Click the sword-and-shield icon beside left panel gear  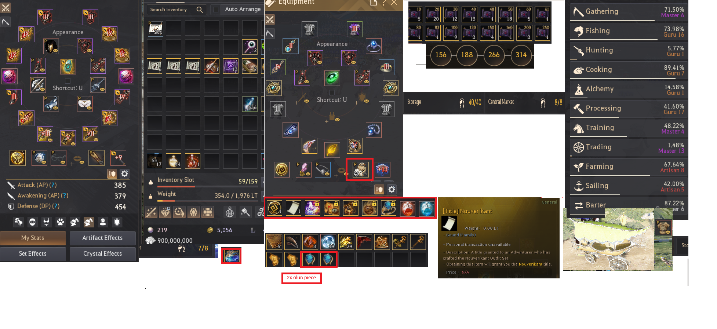coord(112,173)
